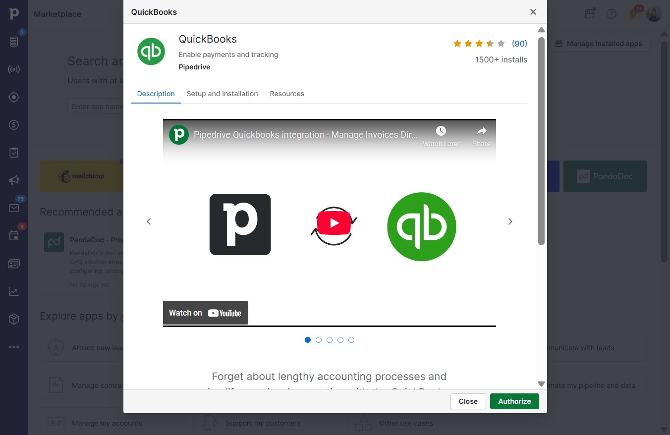Open the Projects clipboard sidebar icon
This screenshot has height=435, width=670.
pos(14,153)
